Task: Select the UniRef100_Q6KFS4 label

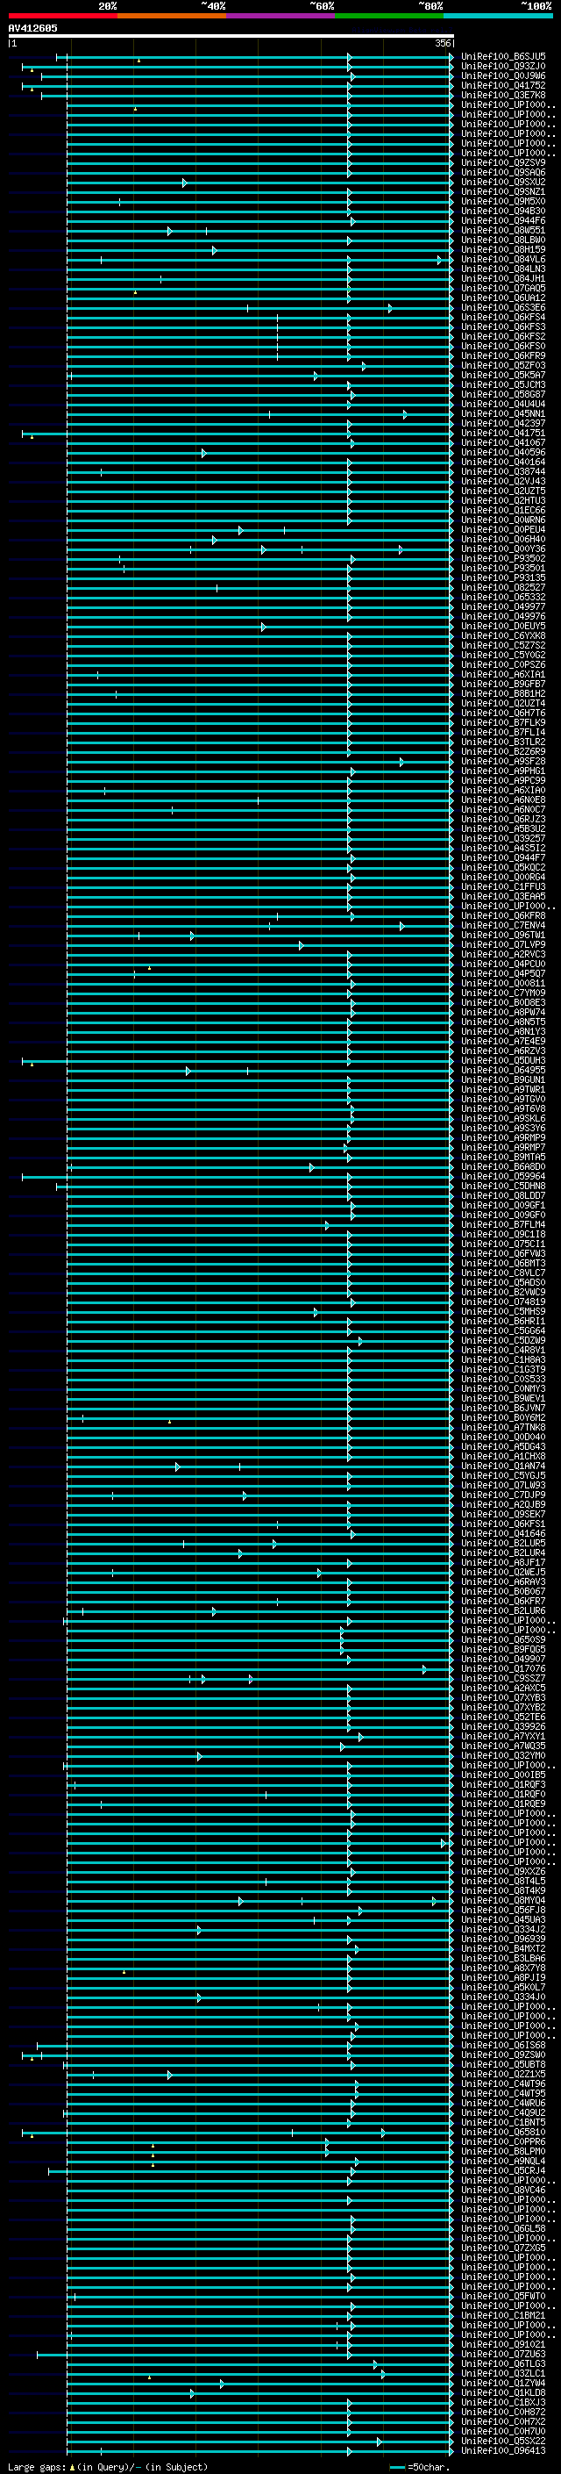Action: coord(503,317)
